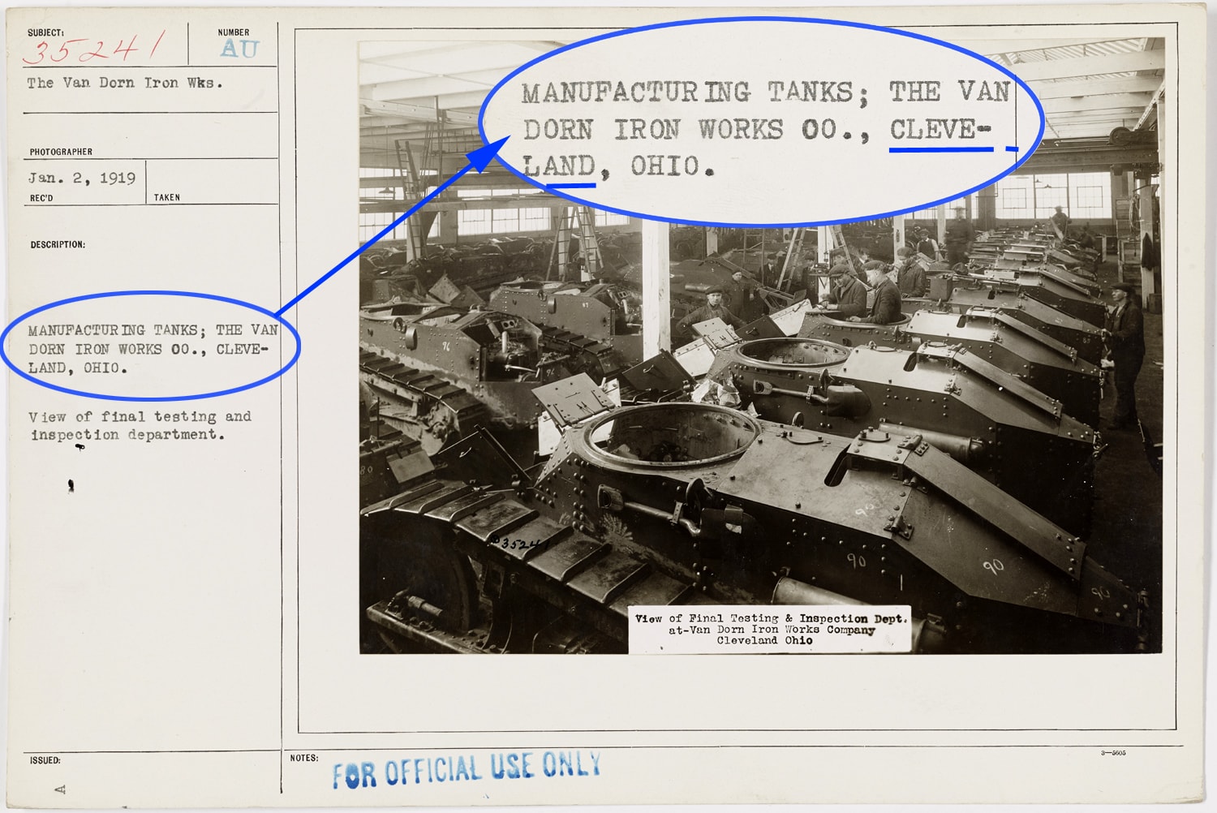Click the tank factory photograph
Screen dimensions: 1217x813
click(761, 347)
